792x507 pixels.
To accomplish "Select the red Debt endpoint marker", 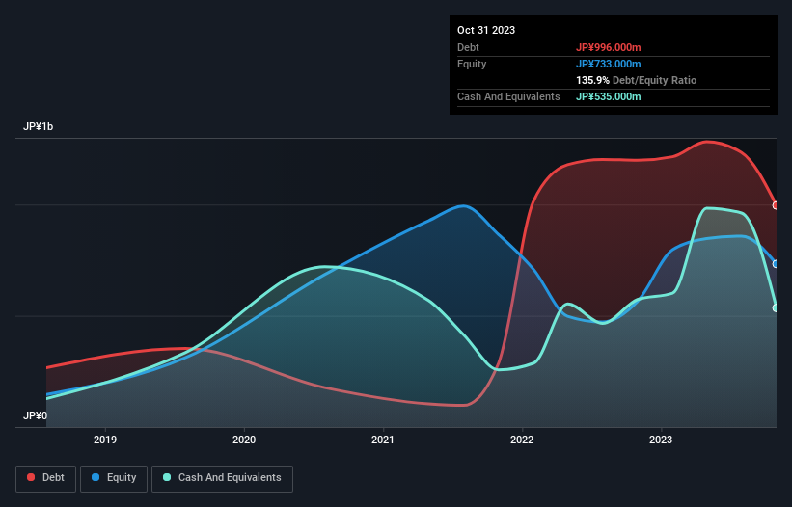I will 776,205.
